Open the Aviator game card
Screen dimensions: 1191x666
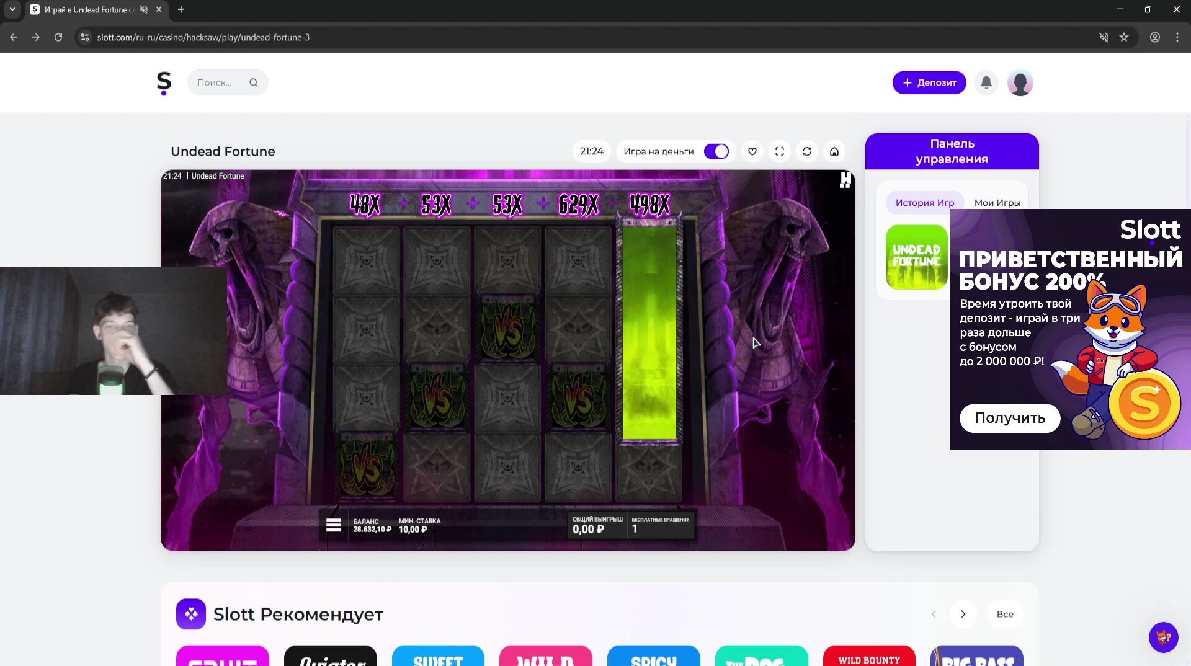pyautogui.click(x=331, y=656)
